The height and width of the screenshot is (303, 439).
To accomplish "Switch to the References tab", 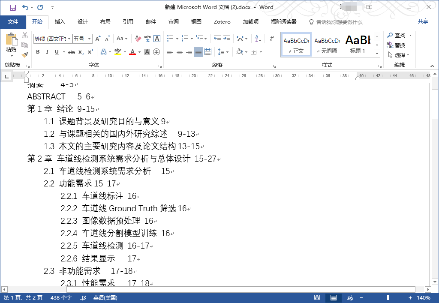I will [128, 22].
